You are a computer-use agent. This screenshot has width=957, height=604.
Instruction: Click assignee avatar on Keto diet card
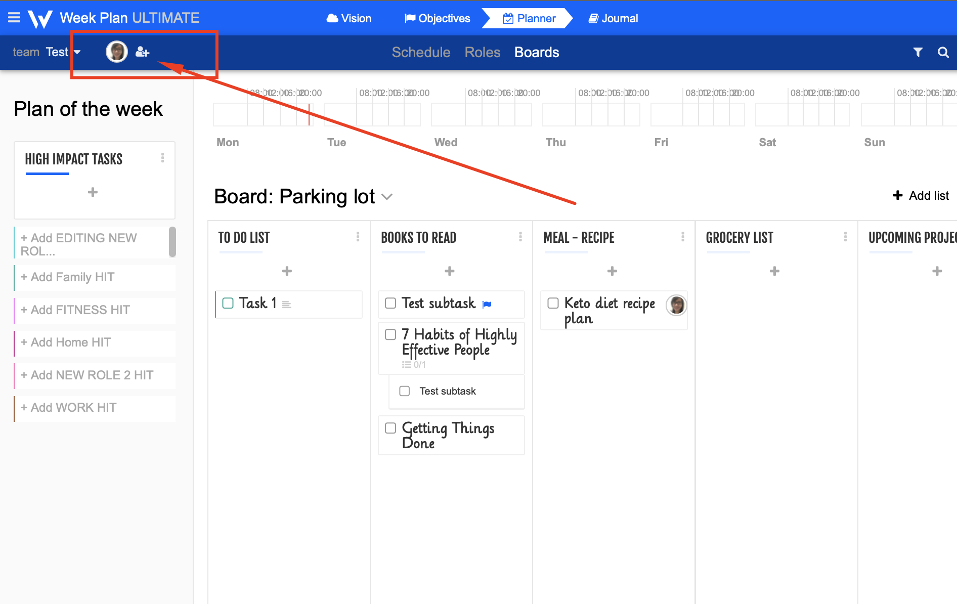tap(676, 305)
